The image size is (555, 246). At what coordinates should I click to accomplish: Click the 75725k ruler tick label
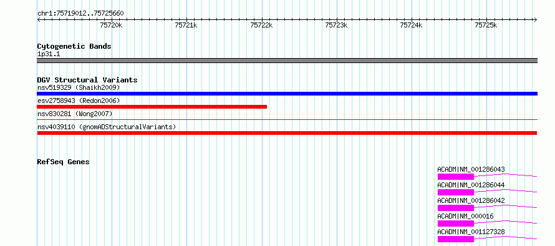[x=486, y=25]
